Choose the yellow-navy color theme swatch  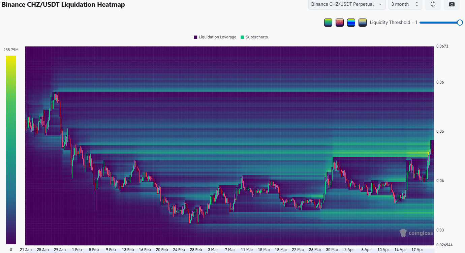click(x=363, y=23)
